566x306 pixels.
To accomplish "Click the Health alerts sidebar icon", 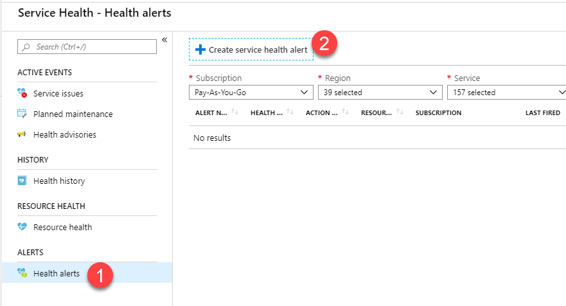I will pos(22,274).
